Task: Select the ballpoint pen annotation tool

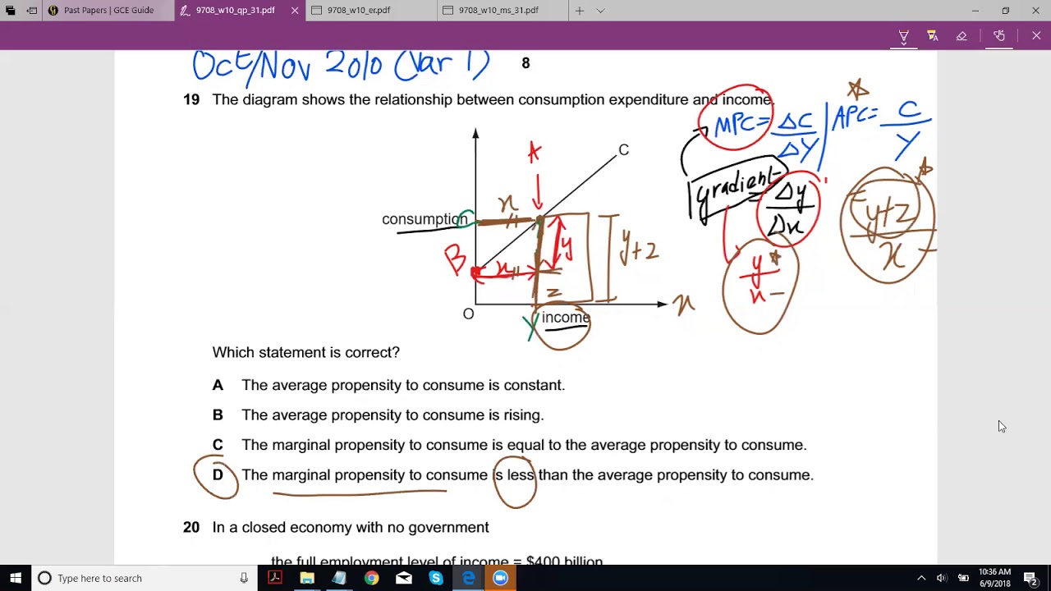Action: [x=903, y=36]
